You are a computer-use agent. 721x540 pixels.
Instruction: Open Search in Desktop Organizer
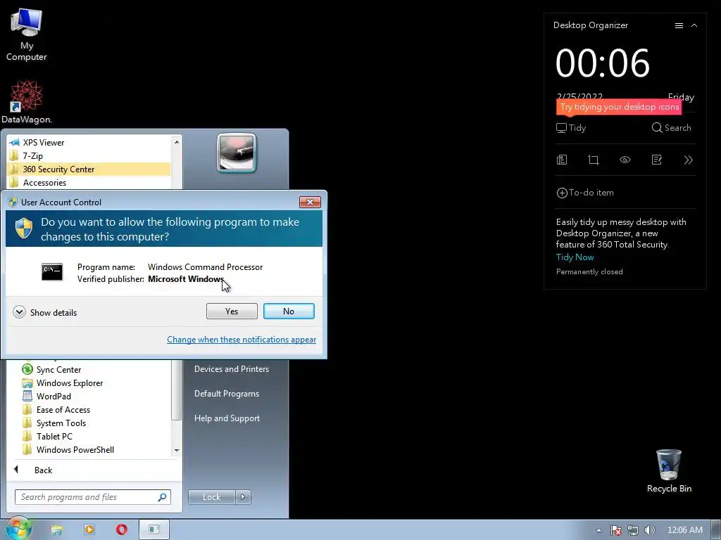pyautogui.click(x=671, y=128)
